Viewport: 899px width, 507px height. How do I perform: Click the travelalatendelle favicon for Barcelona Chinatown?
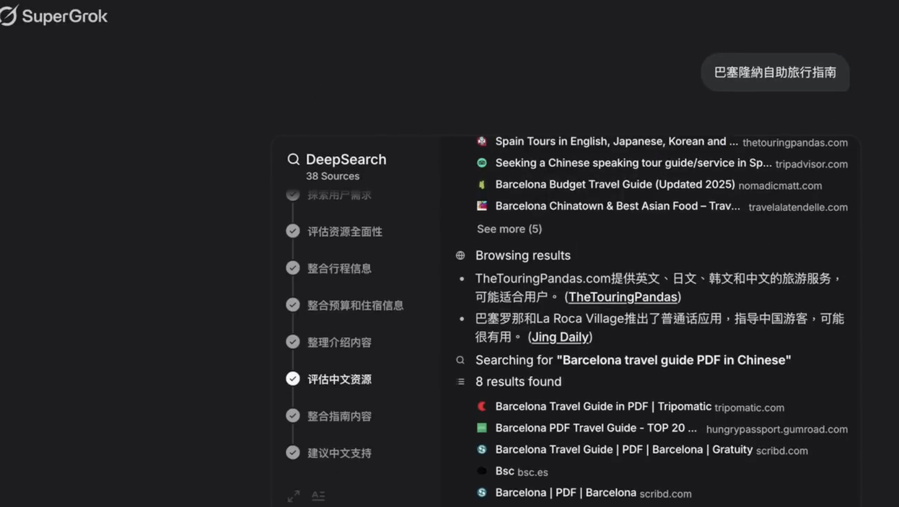[482, 206]
